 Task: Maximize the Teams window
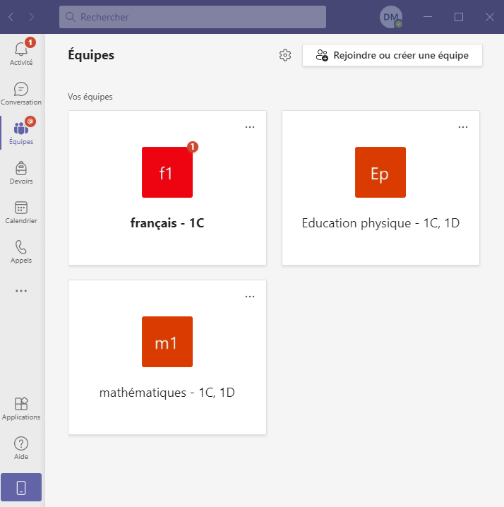(459, 17)
